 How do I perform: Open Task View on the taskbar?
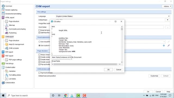pyautogui.click(x=59, y=96)
